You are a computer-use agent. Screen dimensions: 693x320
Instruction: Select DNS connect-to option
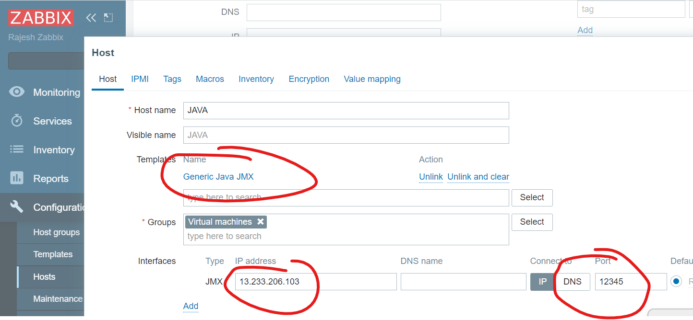[x=572, y=282]
